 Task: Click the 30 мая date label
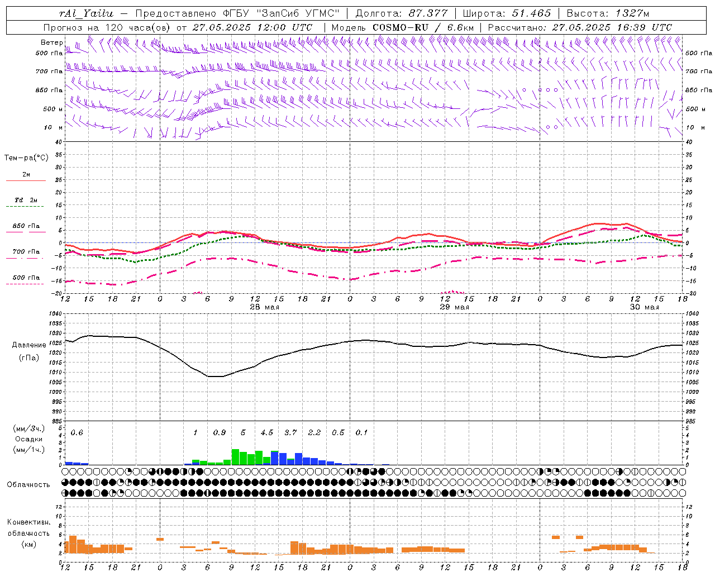645,307
